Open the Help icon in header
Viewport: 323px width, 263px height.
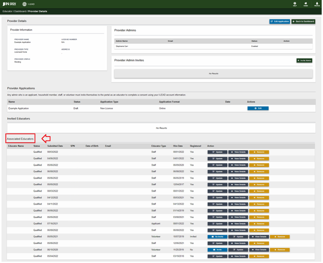click(x=295, y=4)
